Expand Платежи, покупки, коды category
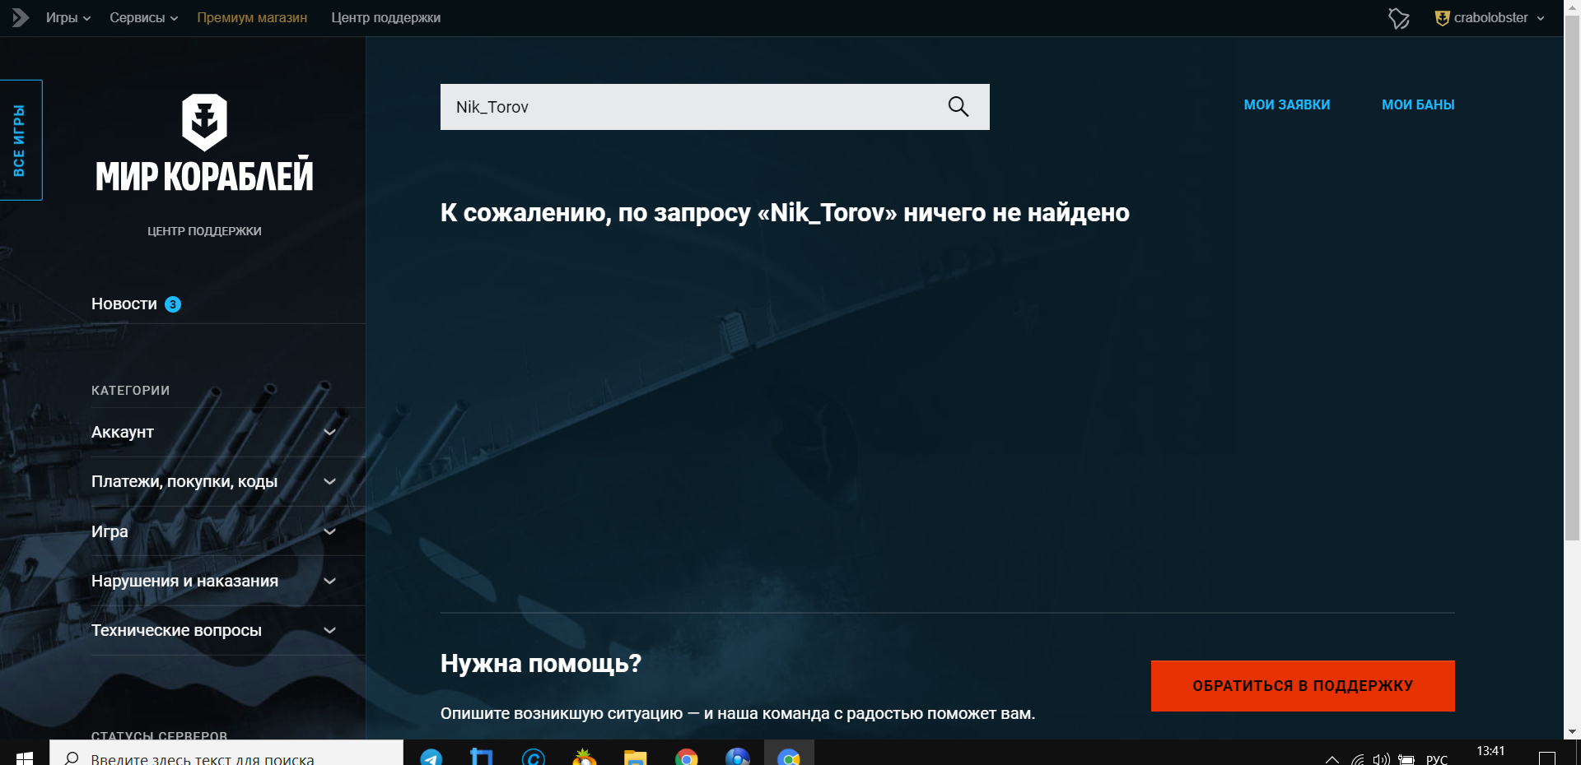1581x765 pixels. pos(329,481)
